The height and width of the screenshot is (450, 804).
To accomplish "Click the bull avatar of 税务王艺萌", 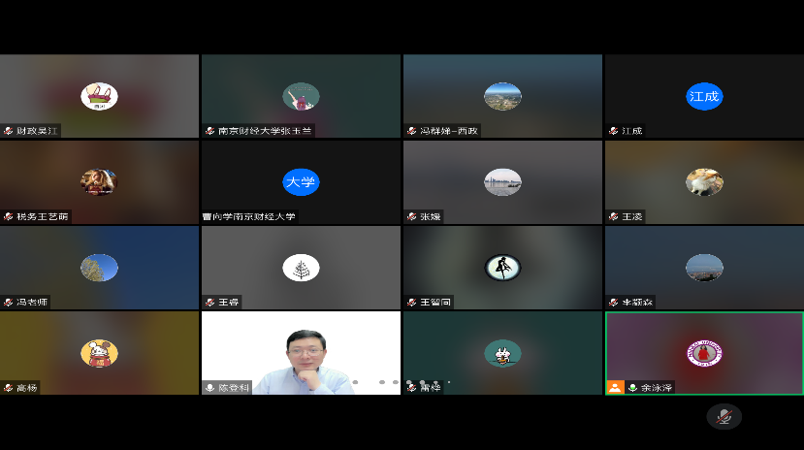I will coord(99,181).
